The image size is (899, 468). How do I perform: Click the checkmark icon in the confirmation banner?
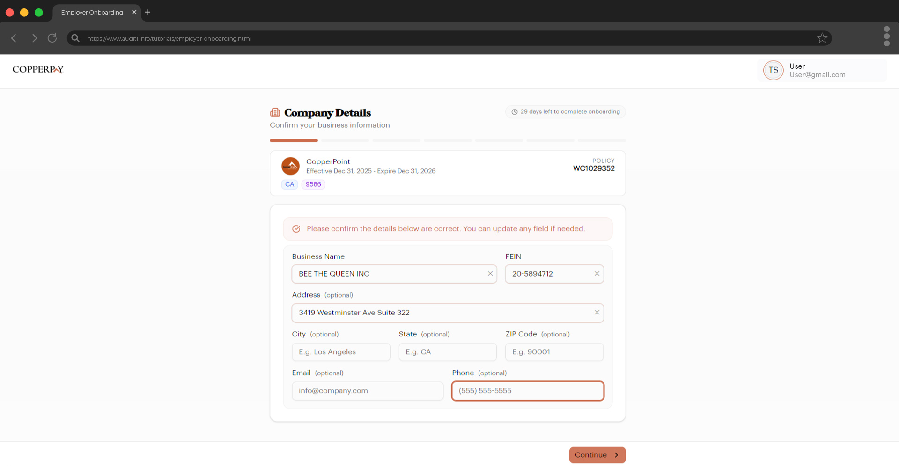click(296, 229)
